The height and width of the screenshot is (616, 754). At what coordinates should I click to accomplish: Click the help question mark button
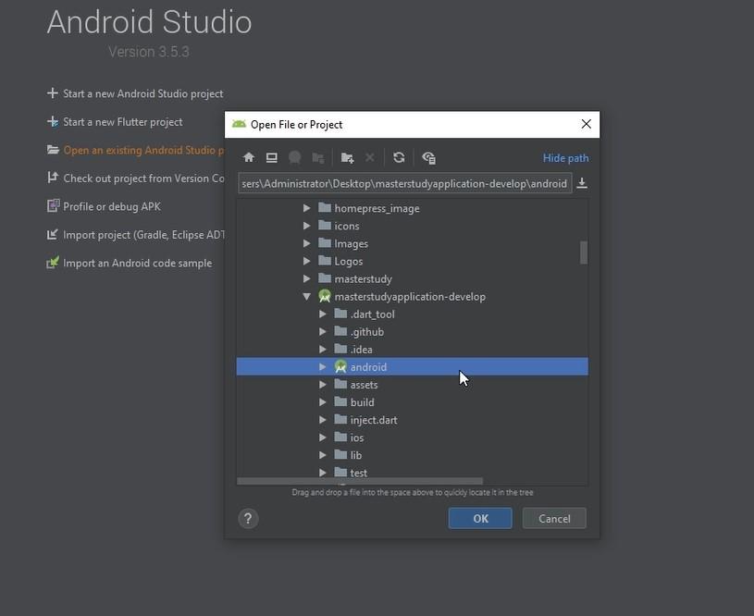(248, 519)
